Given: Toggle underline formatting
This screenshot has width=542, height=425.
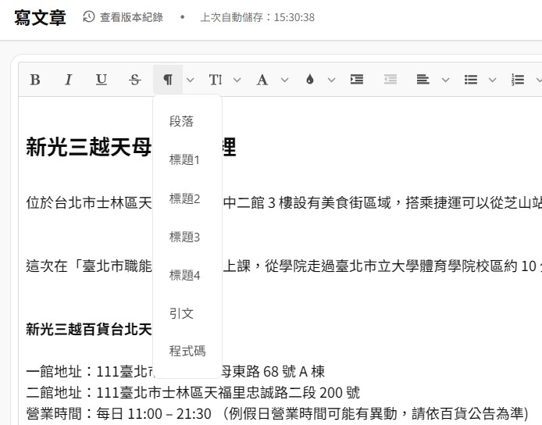Looking at the screenshot, I should (102, 80).
